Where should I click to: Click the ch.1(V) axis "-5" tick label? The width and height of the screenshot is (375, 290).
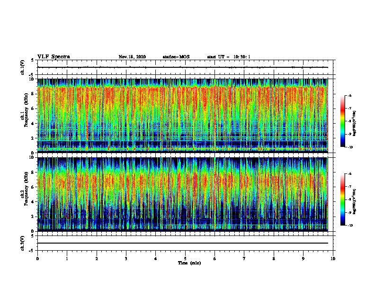pyautogui.click(x=32, y=75)
